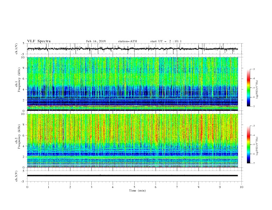The height and width of the screenshot is (210, 272).
Task: Click the ch.1 color scale bar
Action: coord(248,88)
